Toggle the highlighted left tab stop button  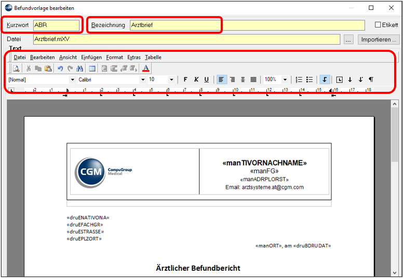(325, 79)
